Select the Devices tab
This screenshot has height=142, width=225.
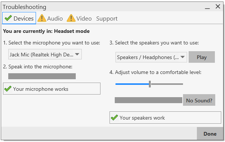click(x=19, y=18)
